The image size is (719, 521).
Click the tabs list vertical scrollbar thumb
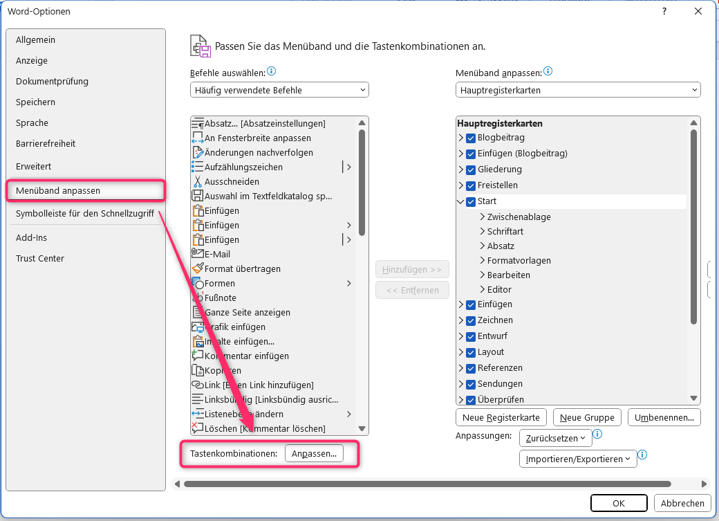pos(693,227)
